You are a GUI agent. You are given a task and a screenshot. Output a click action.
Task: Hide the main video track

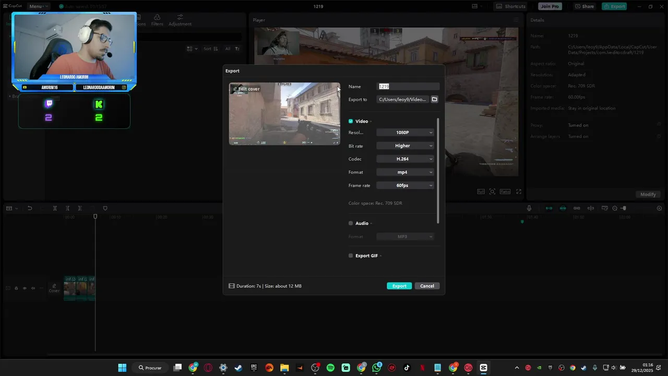click(x=25, y=288)
